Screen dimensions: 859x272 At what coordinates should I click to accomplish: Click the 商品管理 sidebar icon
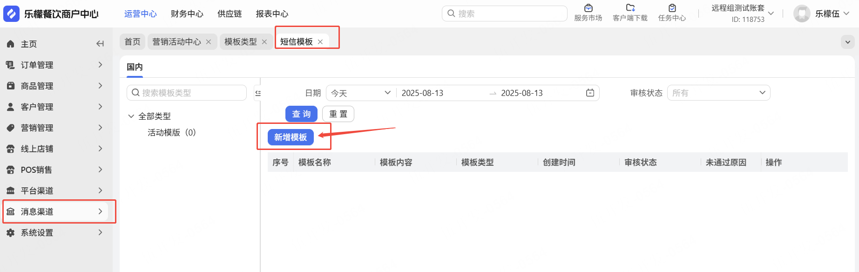[x=11, y=86]
